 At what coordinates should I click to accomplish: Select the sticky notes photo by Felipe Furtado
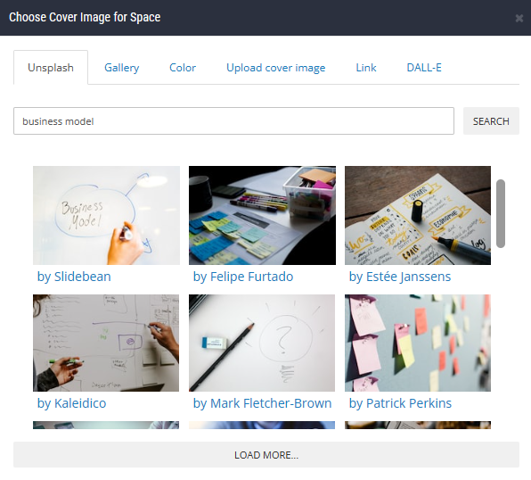(x=262, y=215)
